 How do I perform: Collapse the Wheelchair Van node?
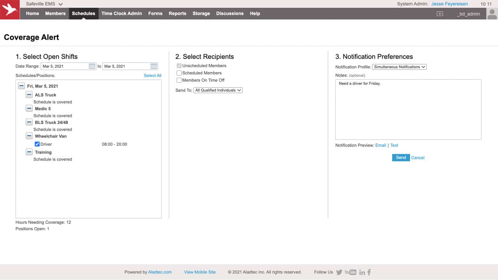coord(29,136)
